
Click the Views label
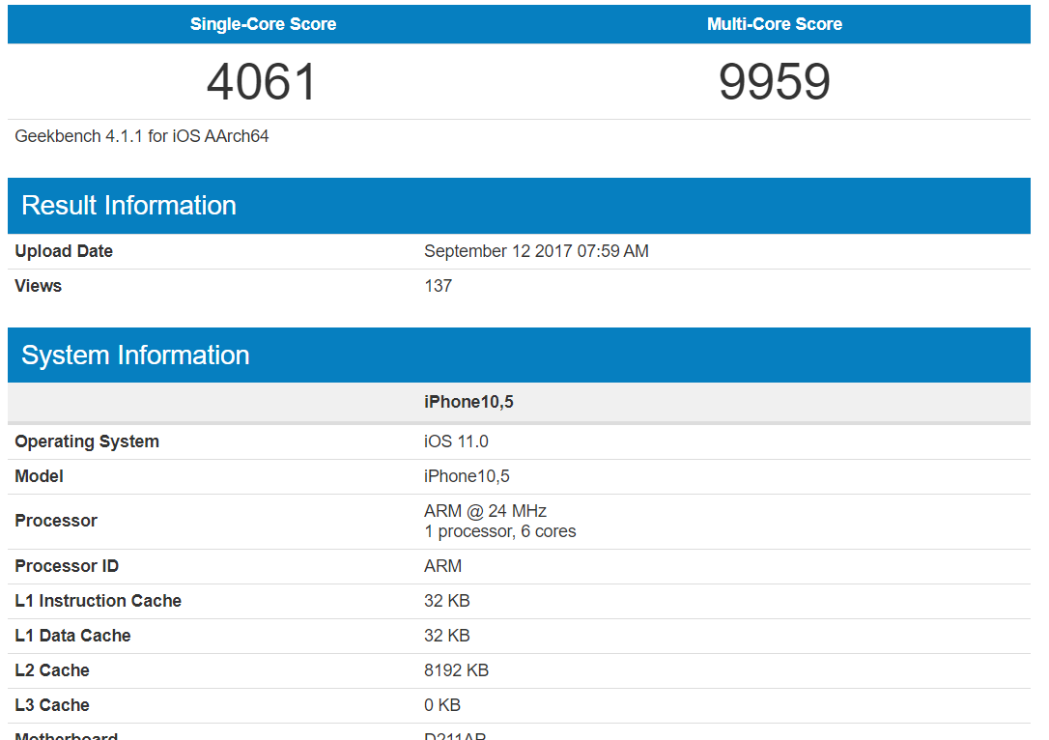coord(38,286)
